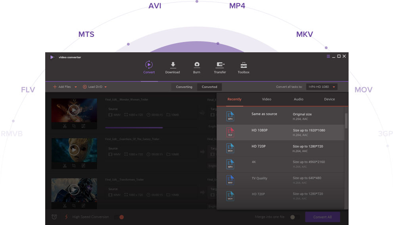Open effect settings icon under Transformers thumbnail
393x225 pixels.
point(83,206)
